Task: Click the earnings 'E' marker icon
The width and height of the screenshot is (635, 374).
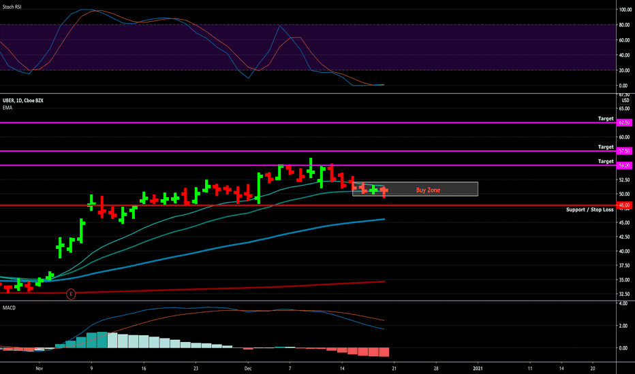Action: pos(71,294)
